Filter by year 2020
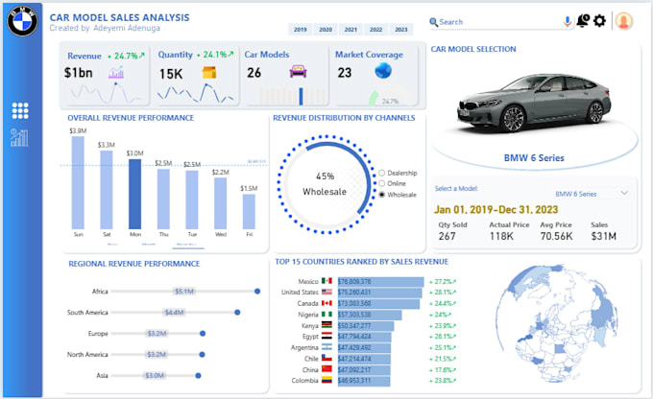Viewport: 653px width, 399px height. [326, 30]
